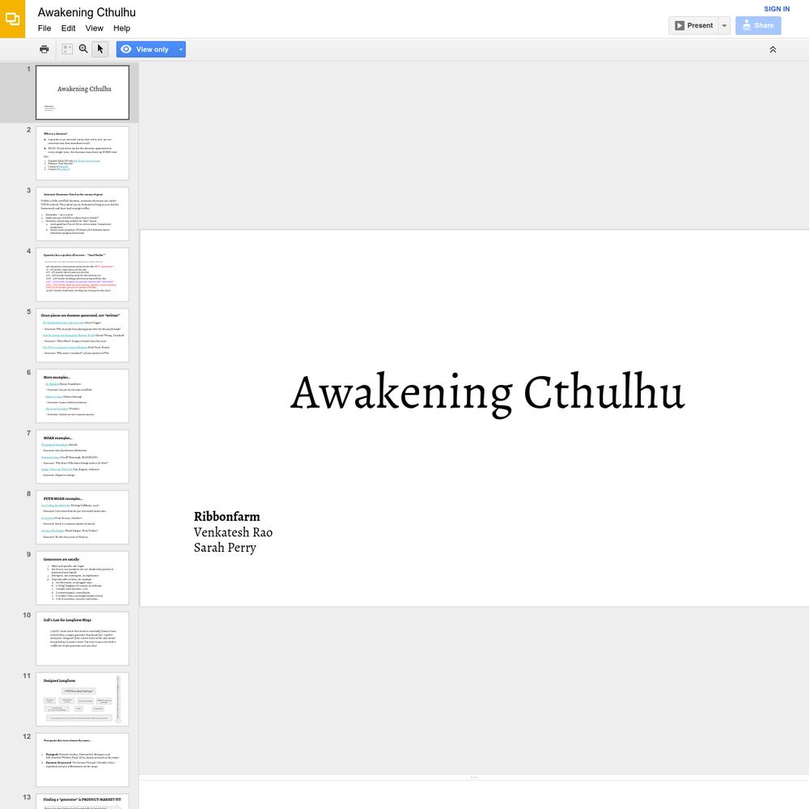Select slide 11 Designed Longform thumbnail
Image resolution: width=809 pixels, height=809 pixels.
point(83,699)
